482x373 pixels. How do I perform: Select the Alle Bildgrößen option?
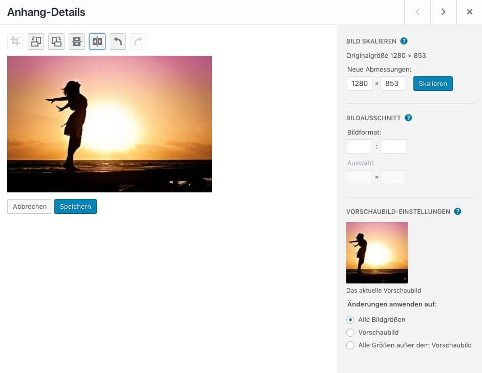click(350, 319)
